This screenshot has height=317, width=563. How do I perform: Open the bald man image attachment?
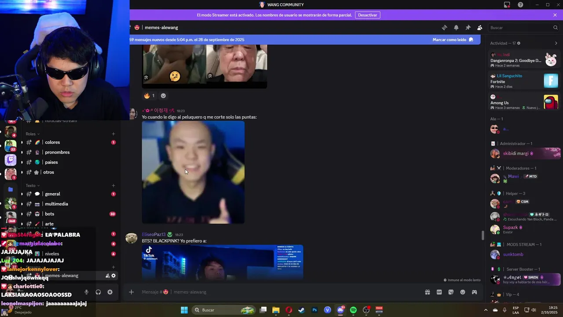click(x=193, y=172)
